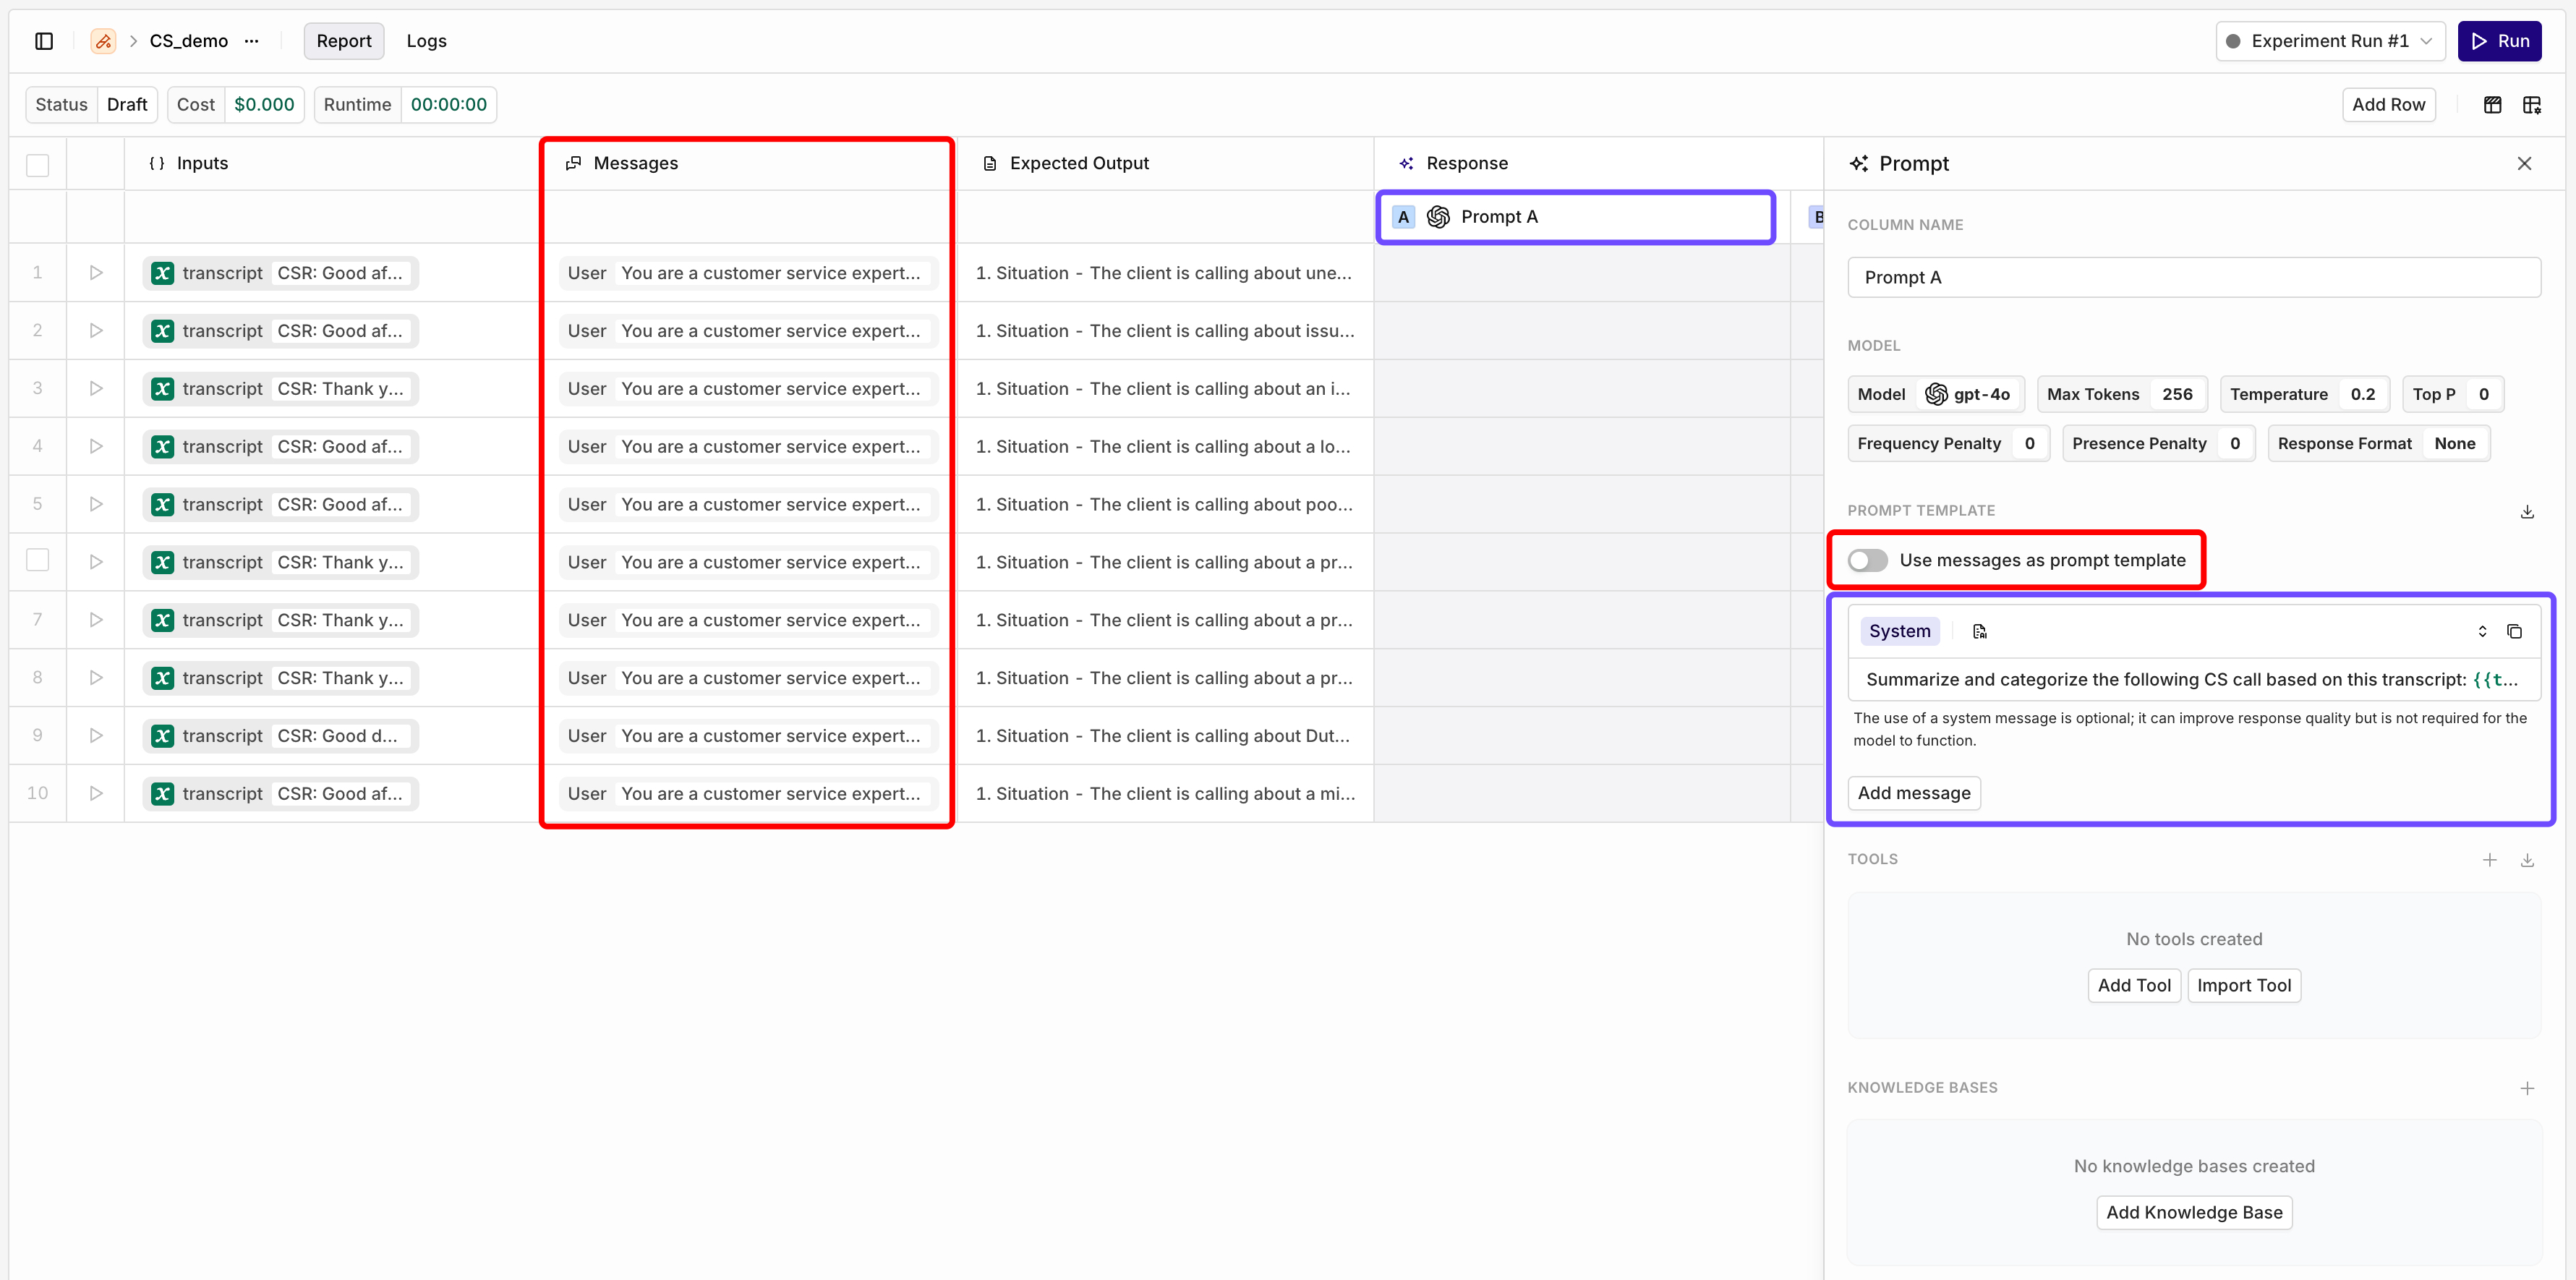Click the Add Row button
2576x1280 pixels.
(x=2388, y=105)
